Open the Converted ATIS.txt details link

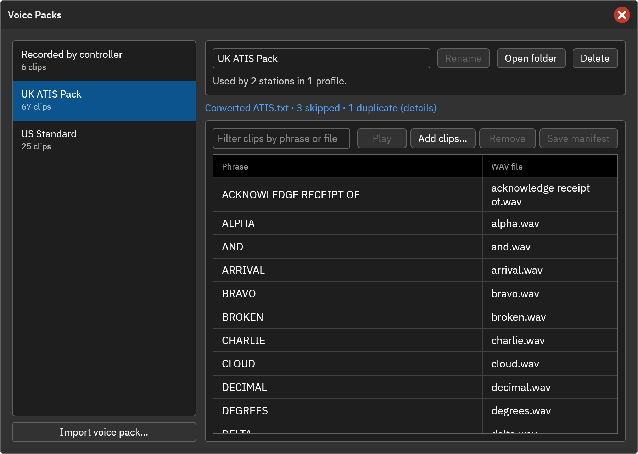pyautogui.click(x=321, y=108)
